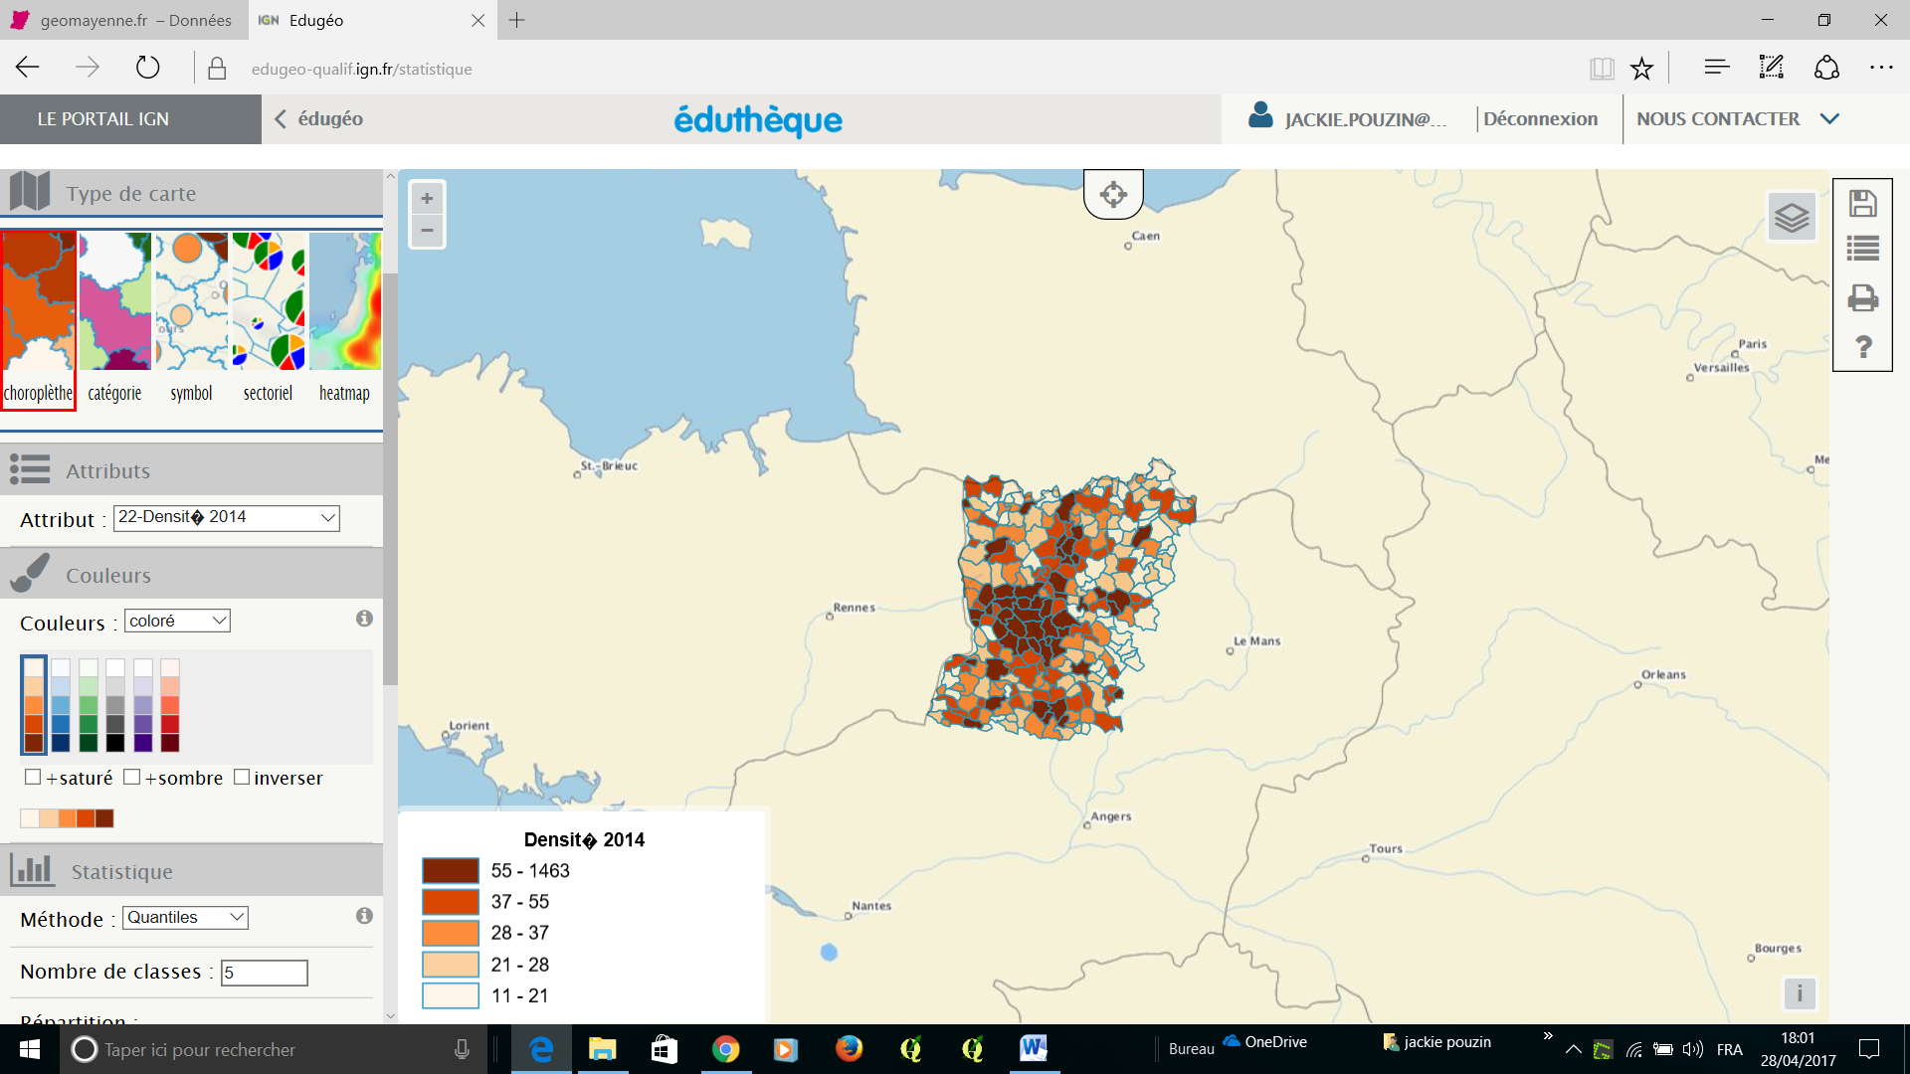Click the print map icon
Screen dimensions: 1910x1074
(1862, 297)
